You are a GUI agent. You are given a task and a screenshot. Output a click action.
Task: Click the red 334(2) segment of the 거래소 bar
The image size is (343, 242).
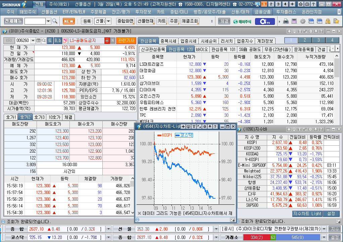(x=257, y=237)
